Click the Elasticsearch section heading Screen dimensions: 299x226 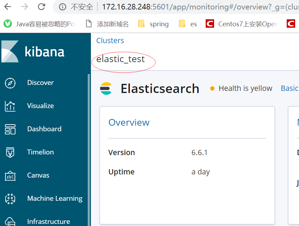point(160,88)
